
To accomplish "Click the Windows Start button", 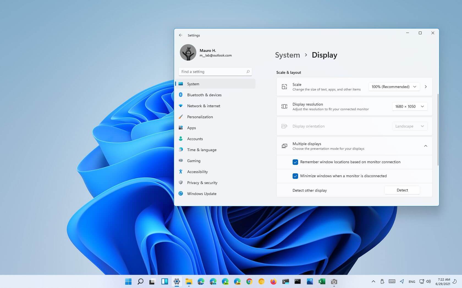I will point(128,281).
